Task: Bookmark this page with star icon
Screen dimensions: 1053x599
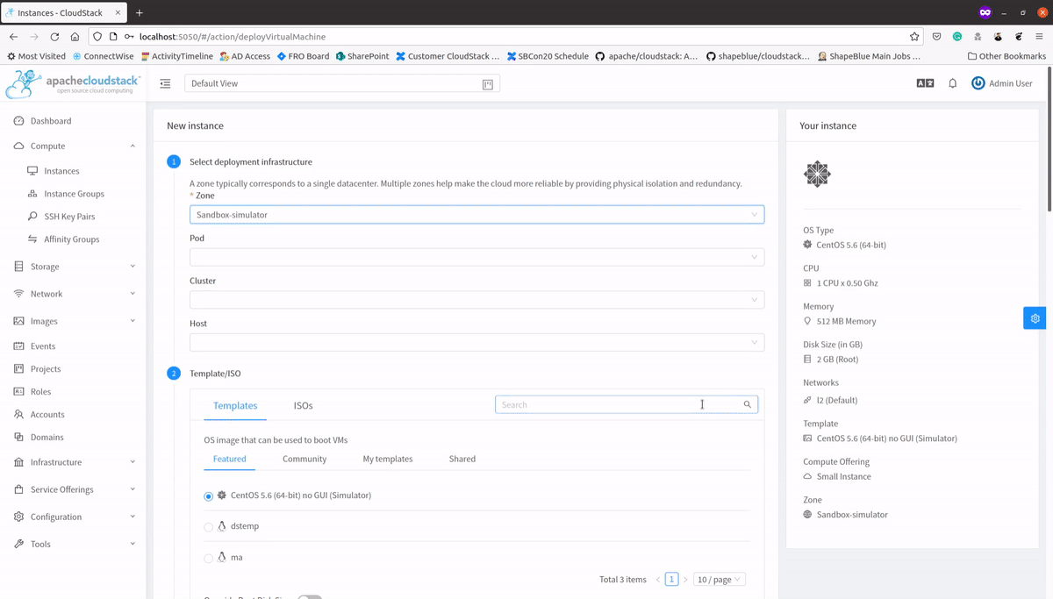Action: click(x=914, y=37)
